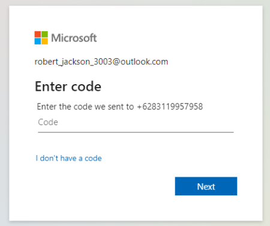270x226 pixels.
Task: Click the yellow square in Microsoft logo
Action: pos(45,41)
